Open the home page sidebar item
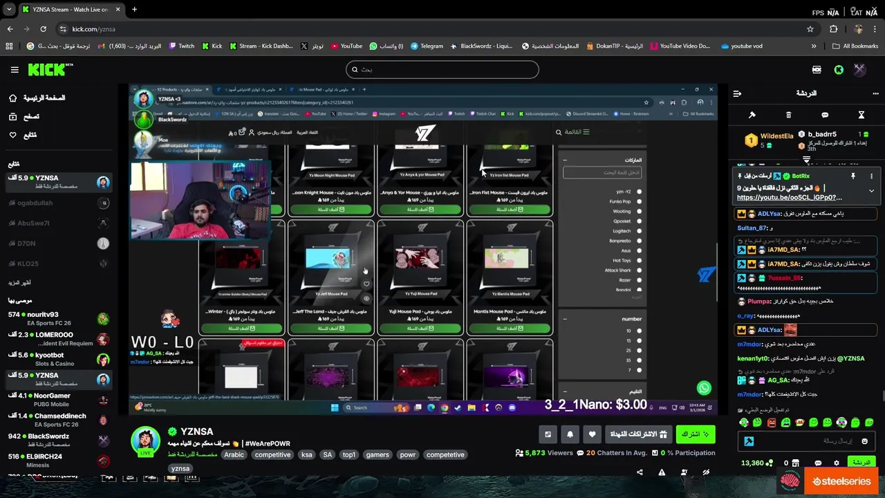The width and height of the screenshot is (885, 498). click(37, 98)
